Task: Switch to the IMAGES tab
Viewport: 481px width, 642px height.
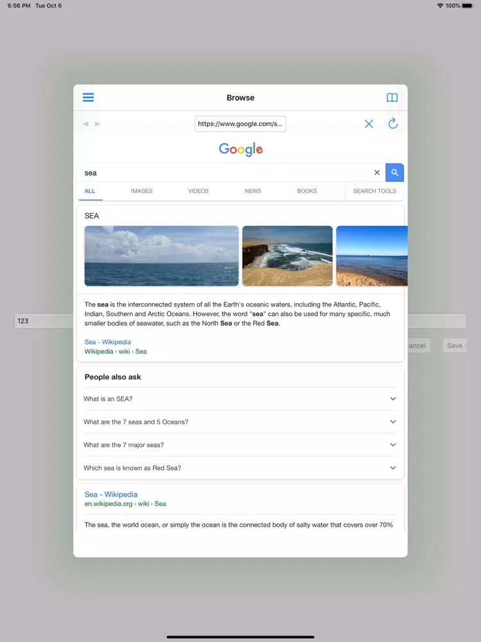Action: [142, 191]
